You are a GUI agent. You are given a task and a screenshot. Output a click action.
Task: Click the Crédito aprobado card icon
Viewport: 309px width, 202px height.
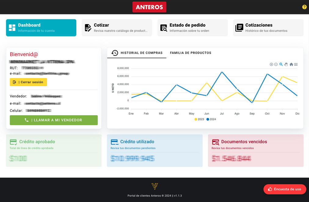click(x=13, y=142)
